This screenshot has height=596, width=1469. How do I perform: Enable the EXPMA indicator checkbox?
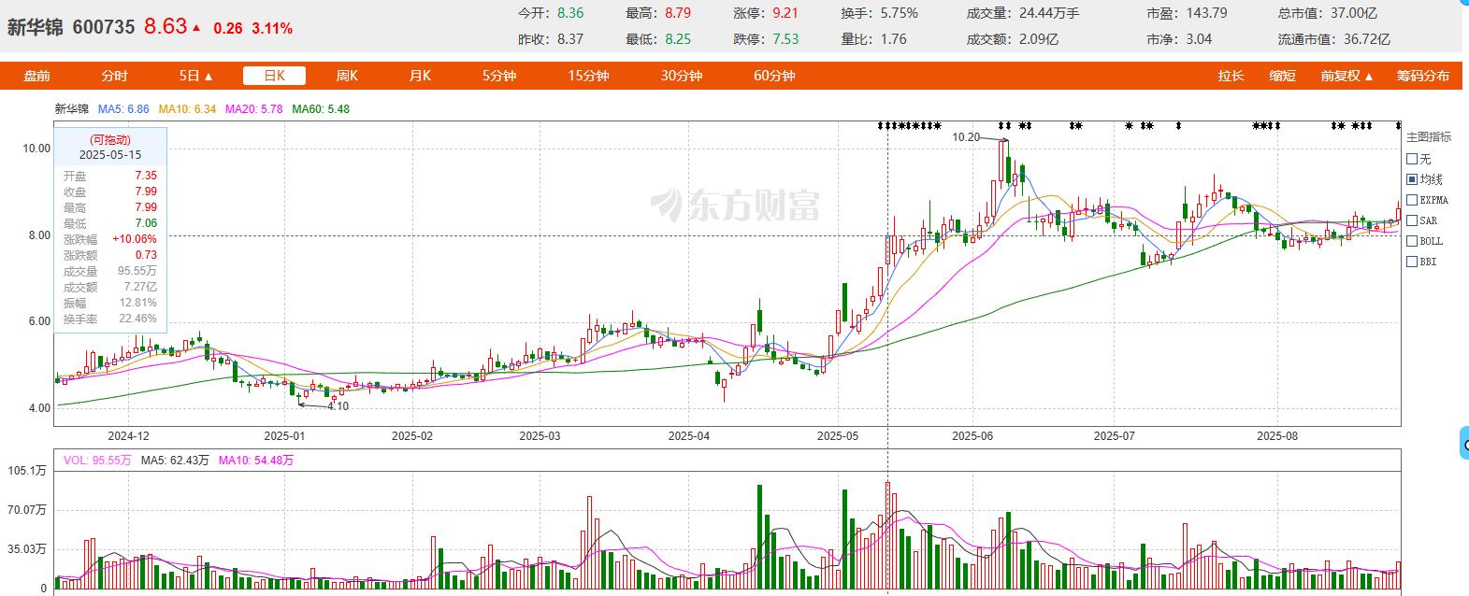tap(1412, 200)
